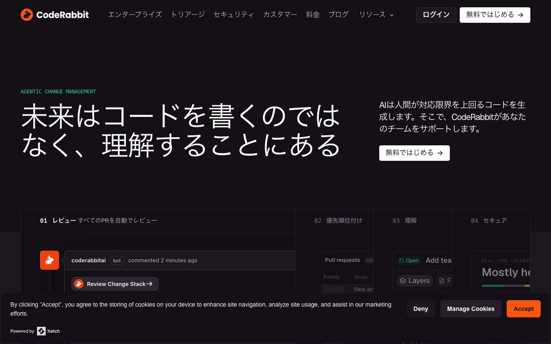
Task: Select the 03 理解 tab
Action: pos(413,221)
